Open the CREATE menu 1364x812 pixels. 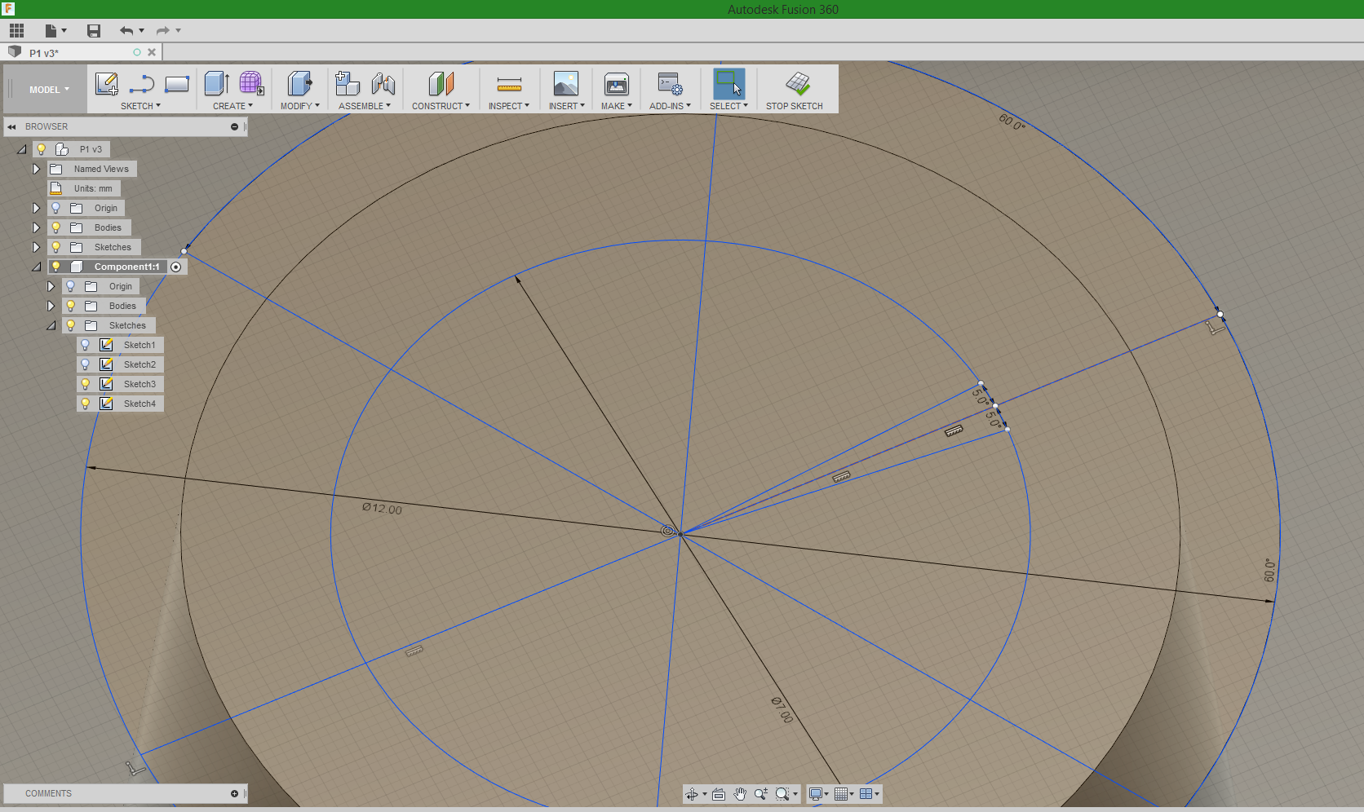(232, 106)
